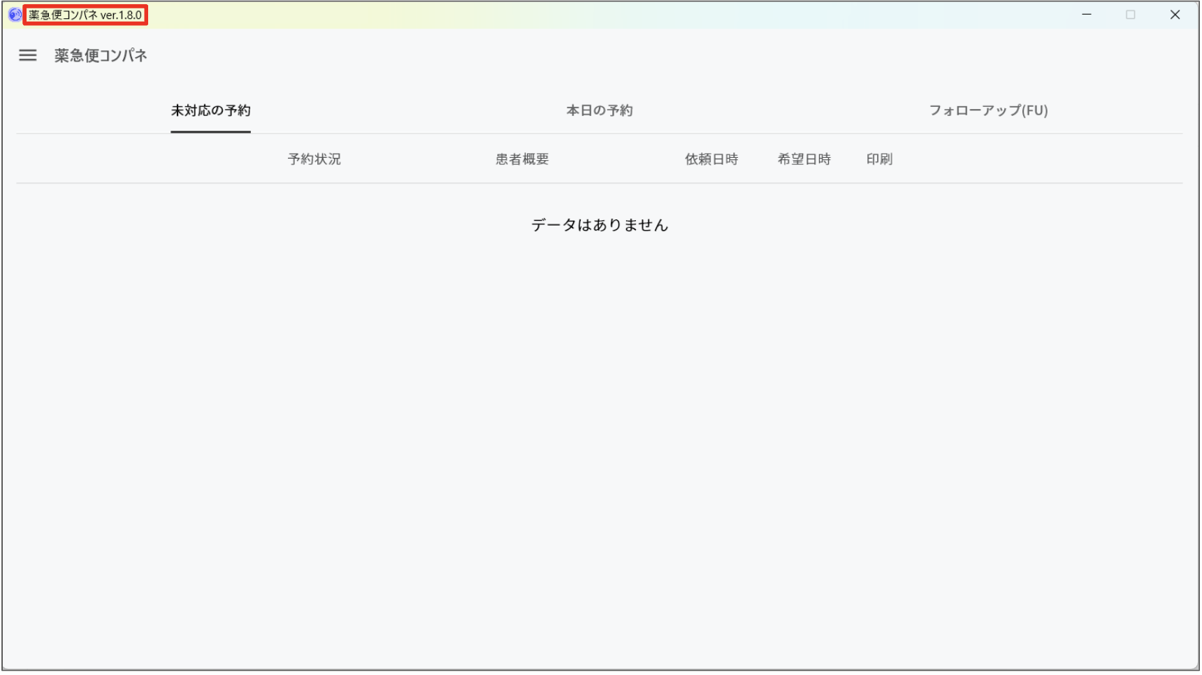Close the 薬急便コンパネ application
Viewport: 1202px width, 675px height.
point(1175,14)
